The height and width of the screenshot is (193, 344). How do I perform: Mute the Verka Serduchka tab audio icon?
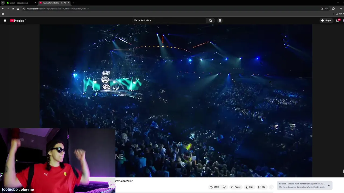tap(65, 3)
